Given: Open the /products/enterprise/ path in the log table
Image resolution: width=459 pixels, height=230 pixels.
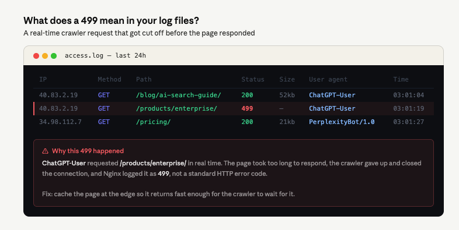Looking at the screenshot, I should 176,108.
